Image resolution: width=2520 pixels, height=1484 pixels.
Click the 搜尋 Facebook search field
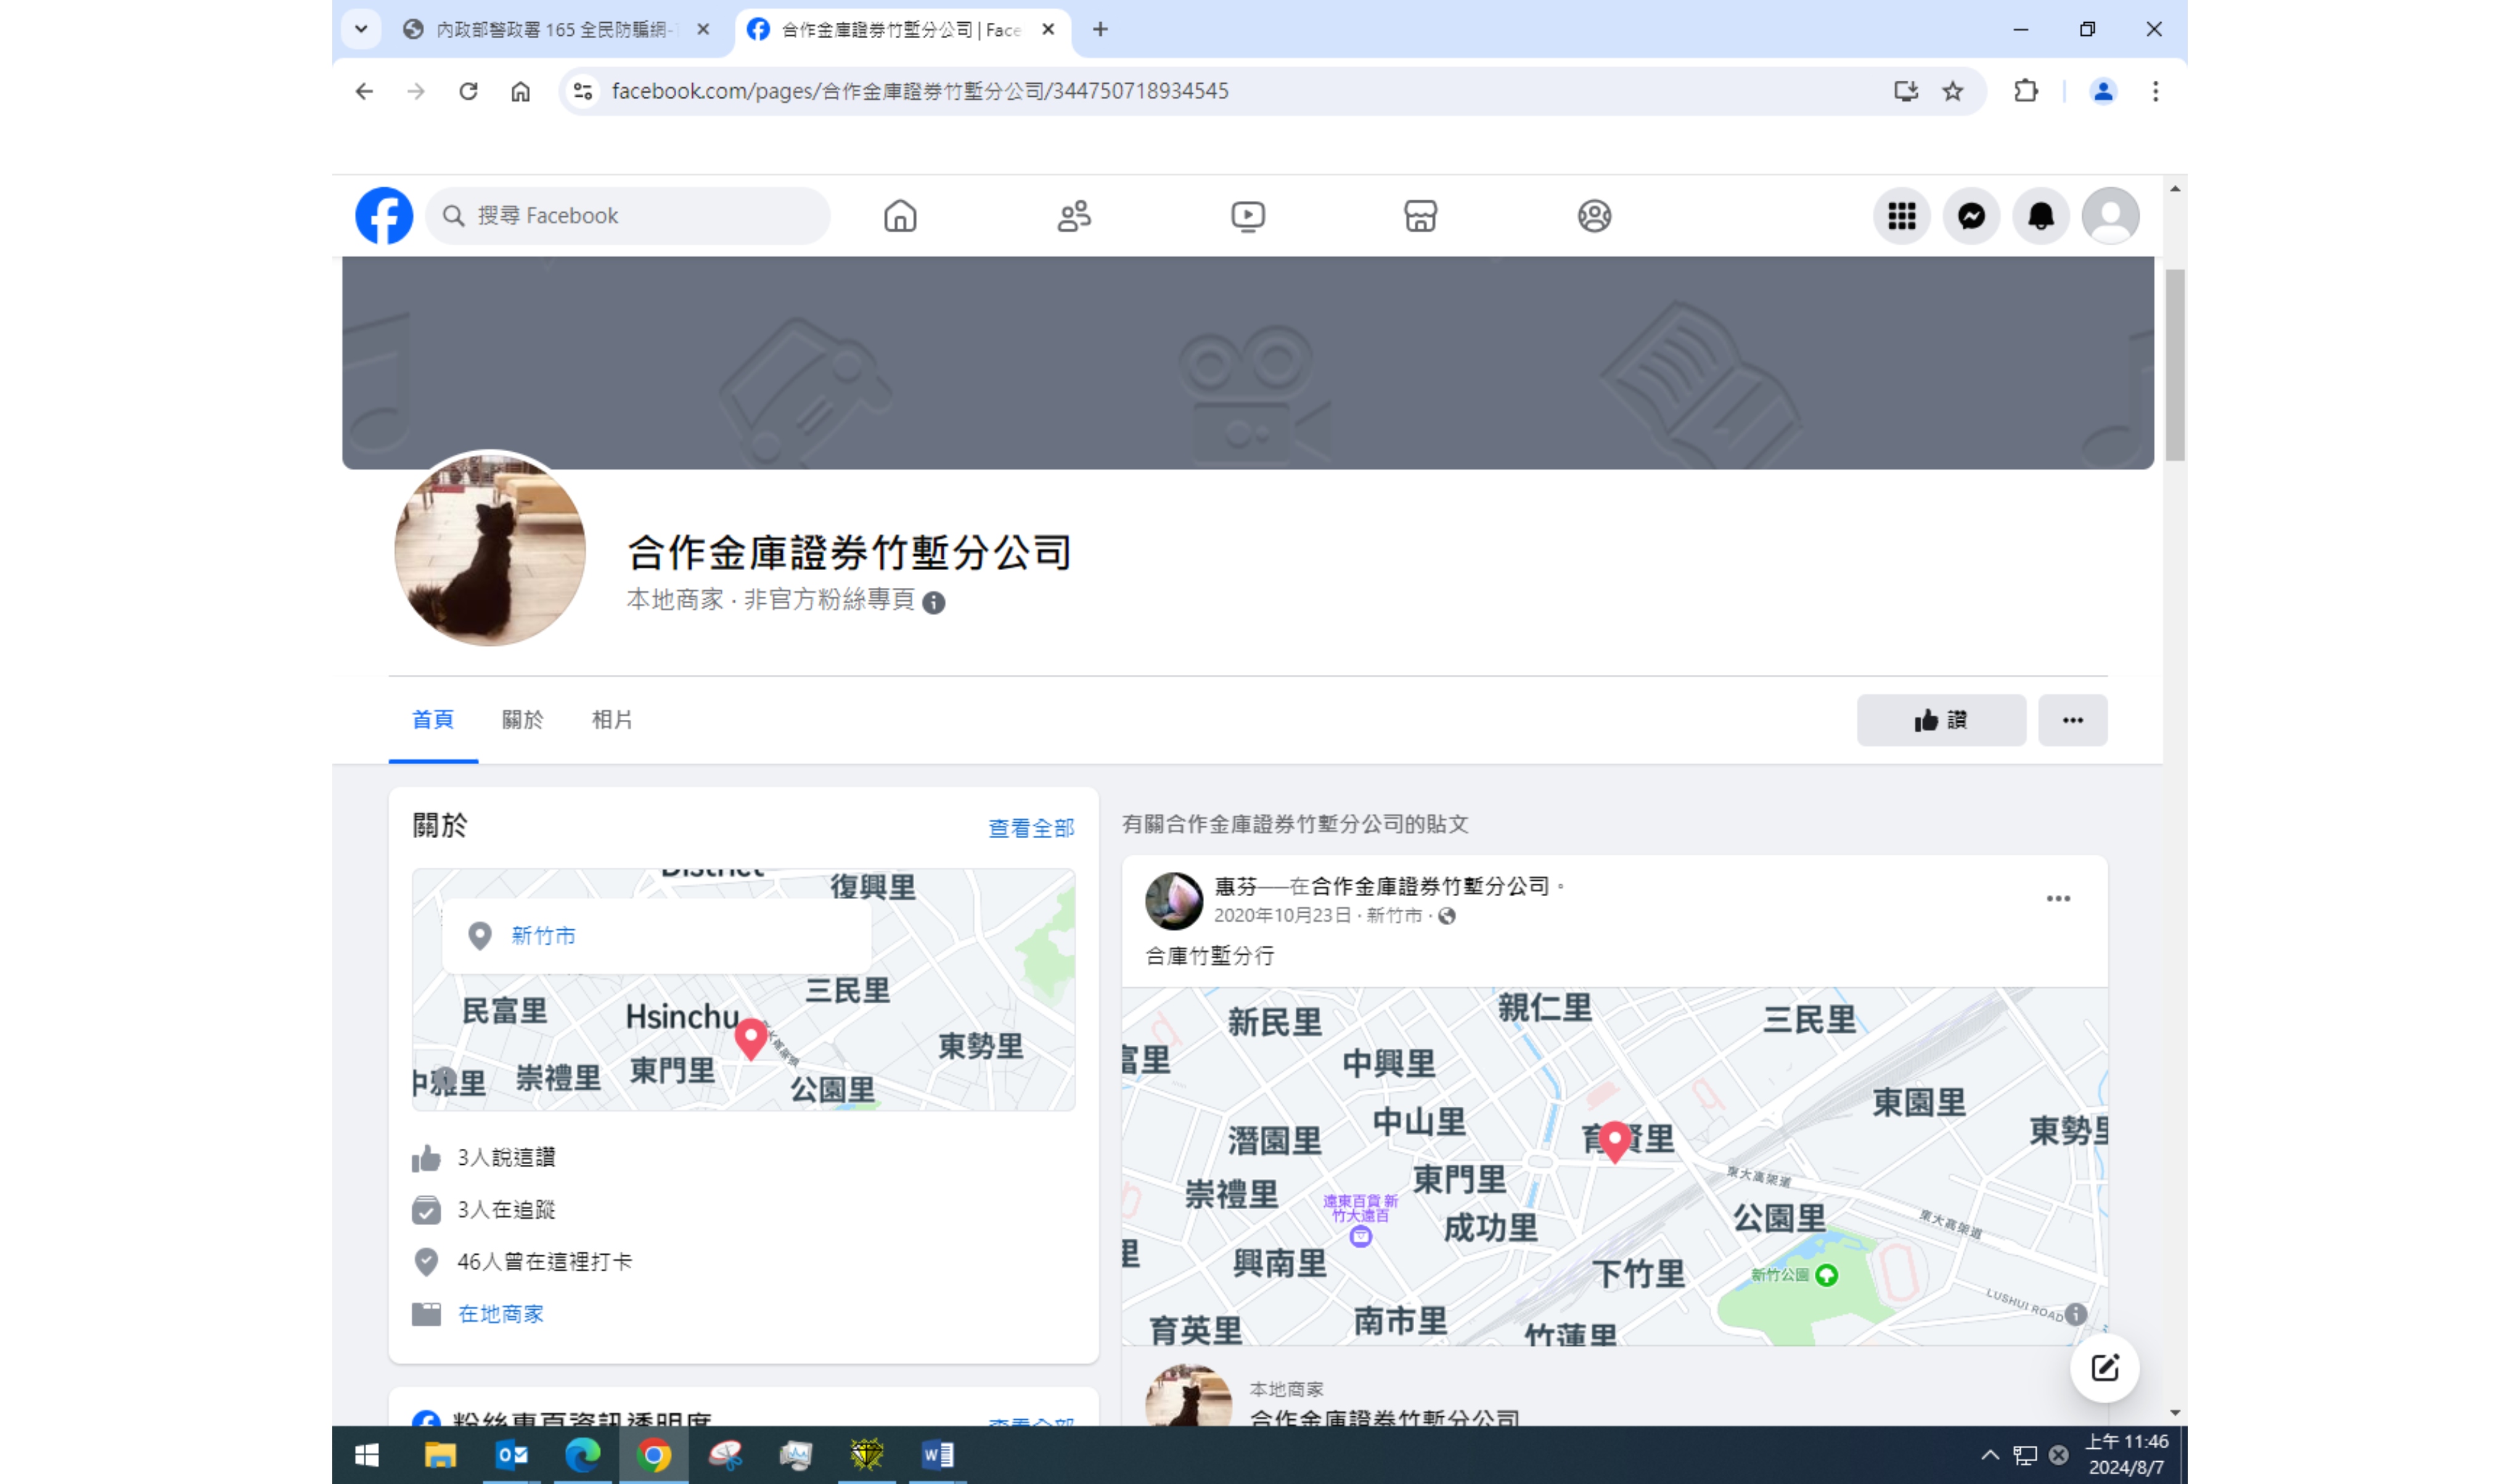coord(640,216)
